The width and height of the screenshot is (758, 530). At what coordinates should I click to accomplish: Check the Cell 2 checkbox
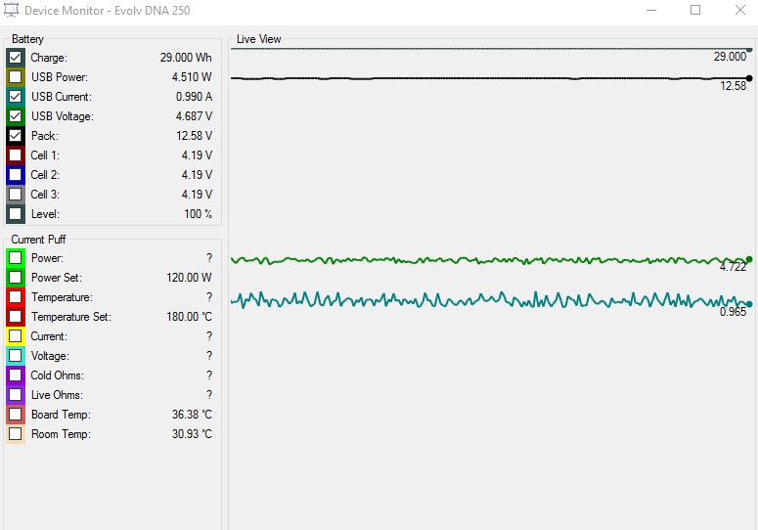coord(16,175)
